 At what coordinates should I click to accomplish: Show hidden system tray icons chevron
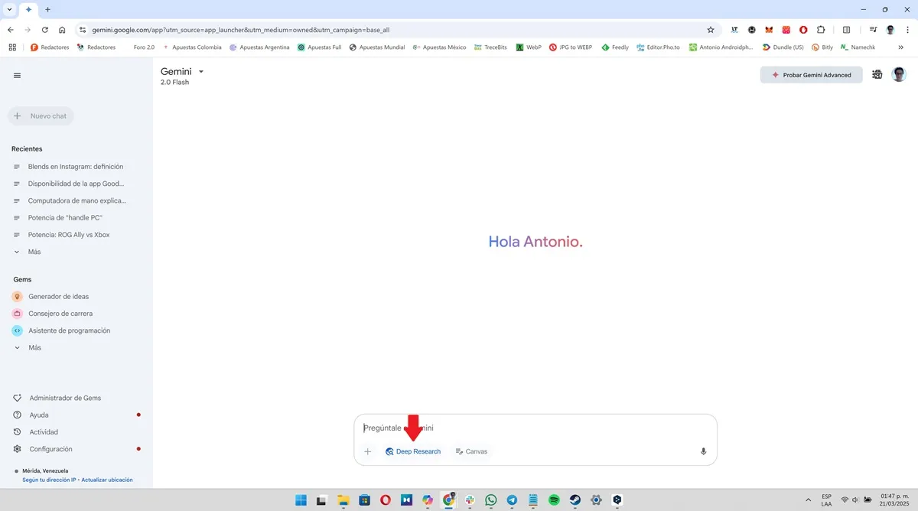(808, 500)
